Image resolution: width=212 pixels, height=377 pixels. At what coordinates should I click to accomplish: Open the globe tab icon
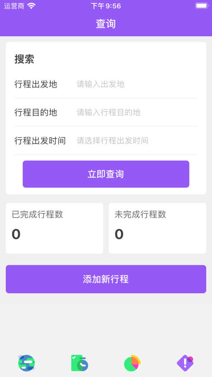coord(26,363)
